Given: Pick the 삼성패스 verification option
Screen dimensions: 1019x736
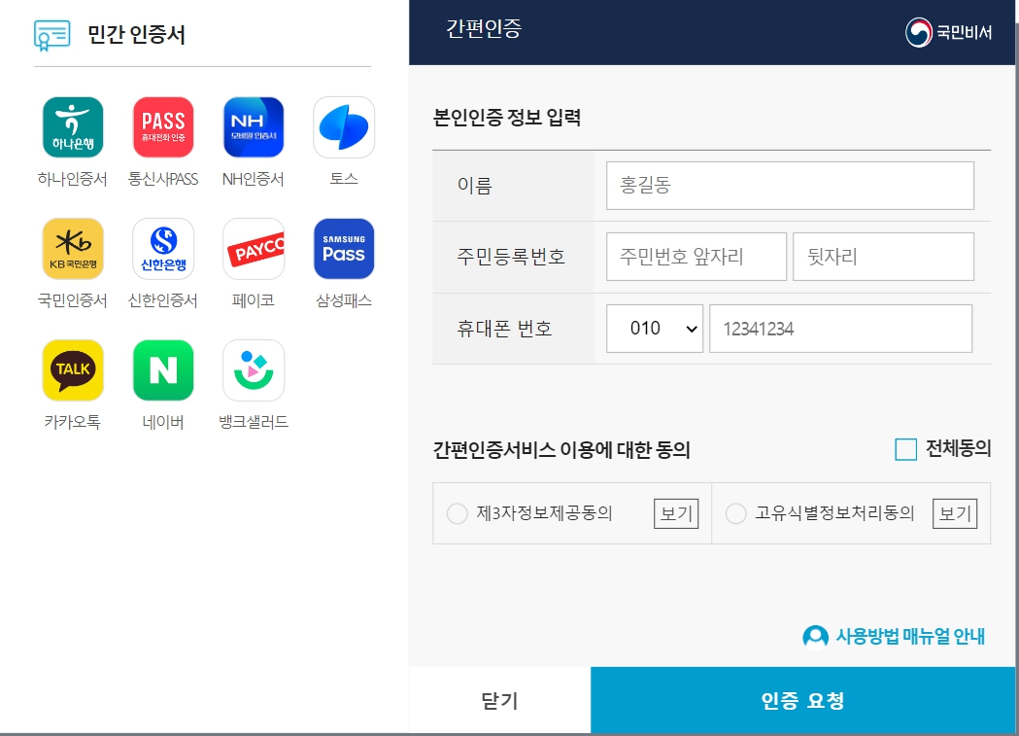Looking at the screenshot, I should [343, 248].
